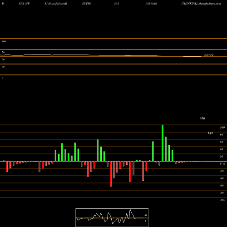Click the RSI value label 50.99
Image resolution: width=227 pixels, height=227 pixels.
click(209, 55)
